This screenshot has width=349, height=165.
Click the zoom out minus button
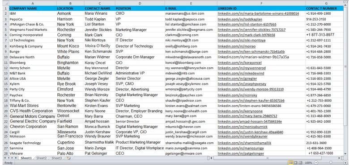point(316,163)
